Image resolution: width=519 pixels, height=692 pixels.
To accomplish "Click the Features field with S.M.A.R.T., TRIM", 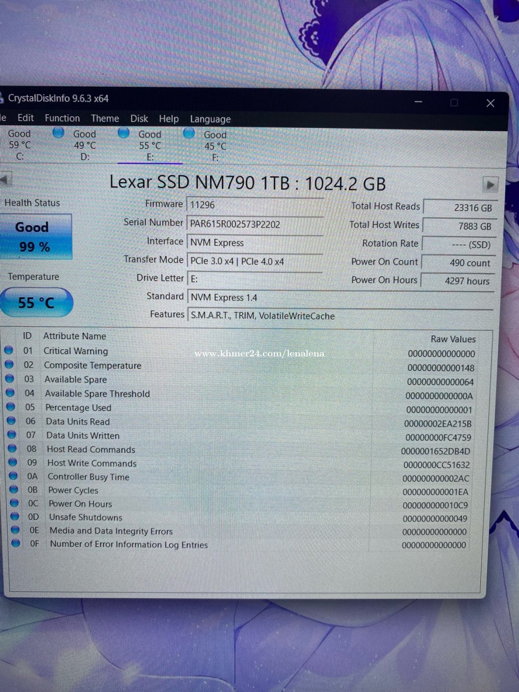I will (x=341, y=316).
